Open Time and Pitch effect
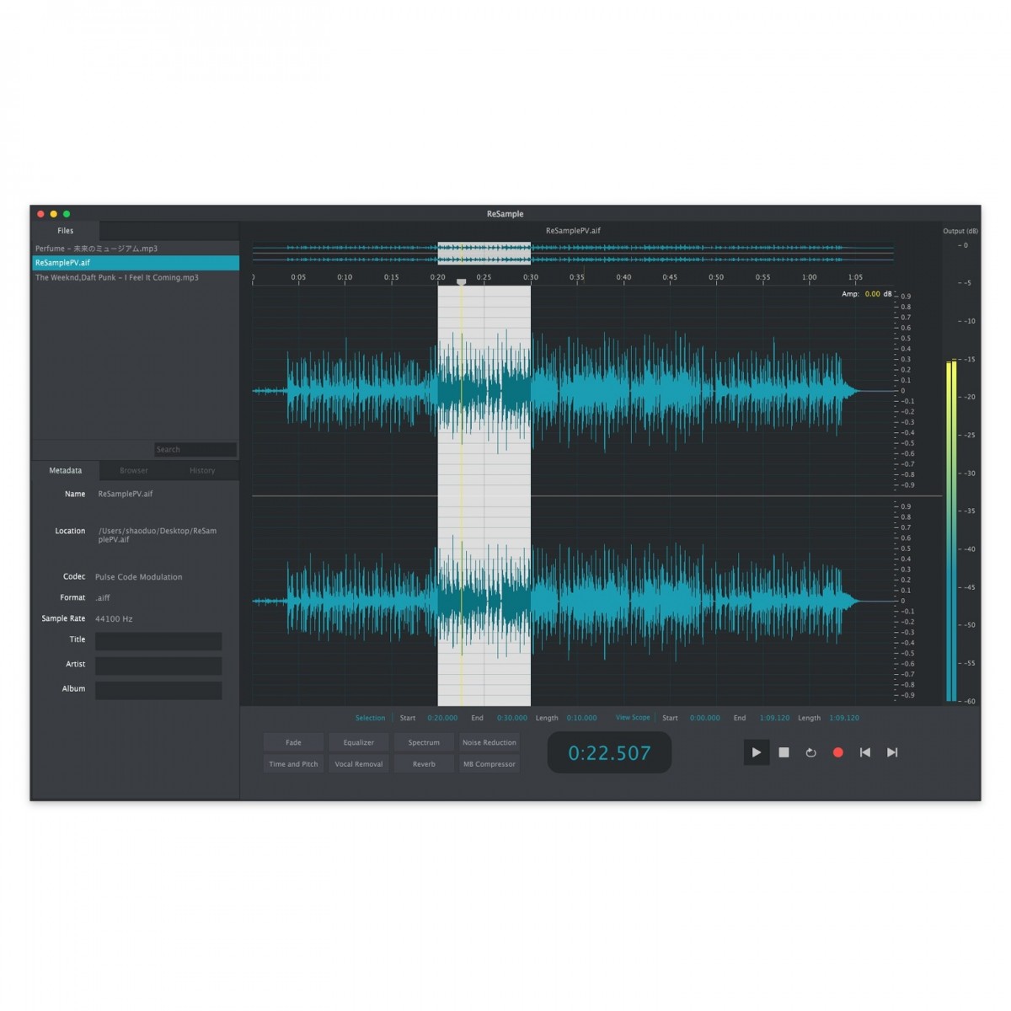The height and width of the screenshot is (1011, 1011). click(x=293, y=764)
